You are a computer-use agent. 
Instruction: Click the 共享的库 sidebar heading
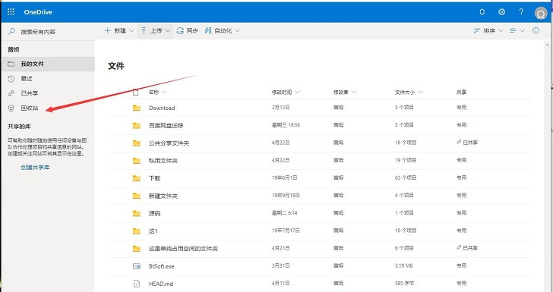pyautogui.click(x=19, y=127)
